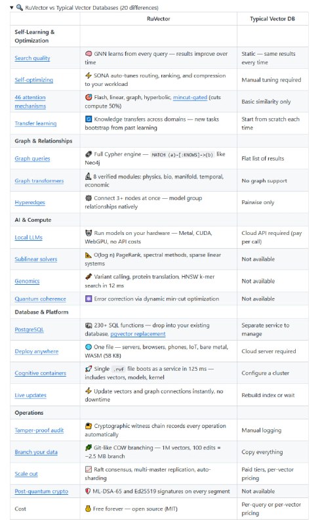Open the Tamper-proof audit link
The width and height of the screenshot is (320, 525).
pos(39,430)
